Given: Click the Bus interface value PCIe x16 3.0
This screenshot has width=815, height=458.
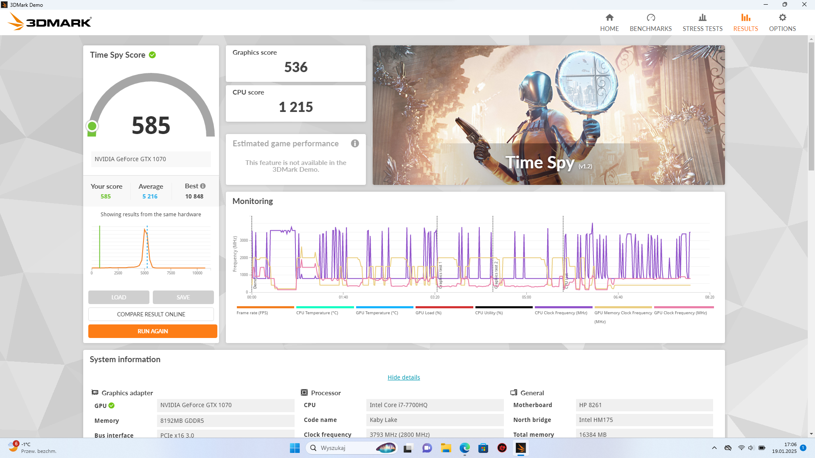Looking at the screenshot, I should click(225, 434).
